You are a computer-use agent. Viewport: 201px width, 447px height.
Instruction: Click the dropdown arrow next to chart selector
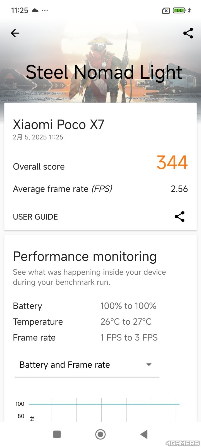coord(149,365)
